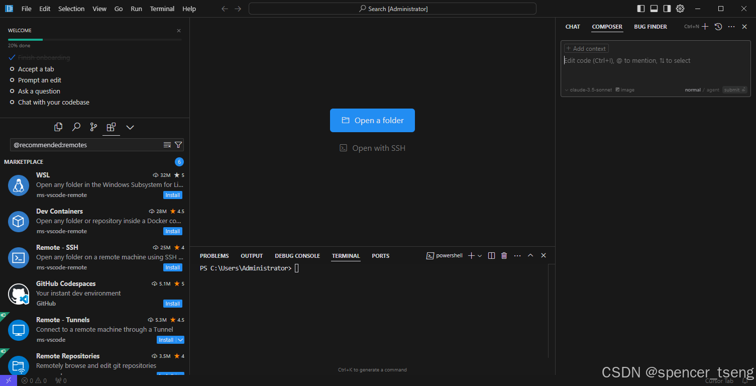This screenshot has width=756, height=386.
Task: Clear extensions search results icon
Action: [x=167, y=145]
